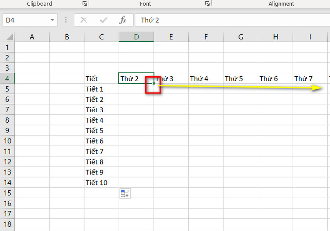Select column B header
This screenshot has height=231, width=330.
point(67,37)
